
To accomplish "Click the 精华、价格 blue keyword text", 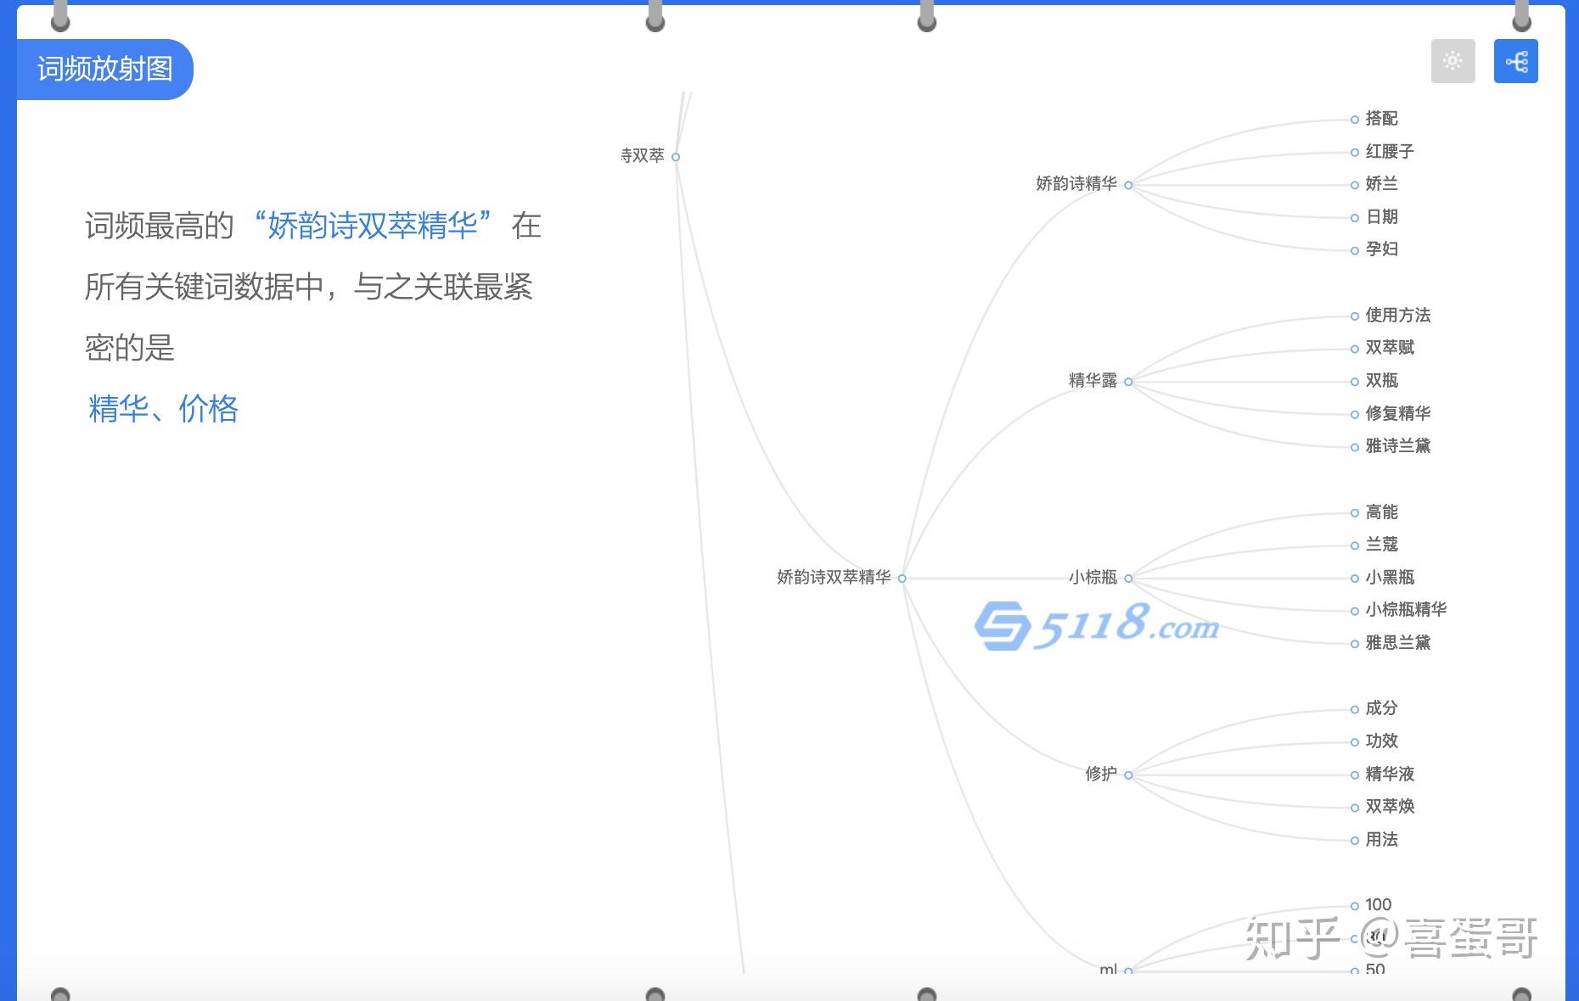I will [x=163, y=409].
